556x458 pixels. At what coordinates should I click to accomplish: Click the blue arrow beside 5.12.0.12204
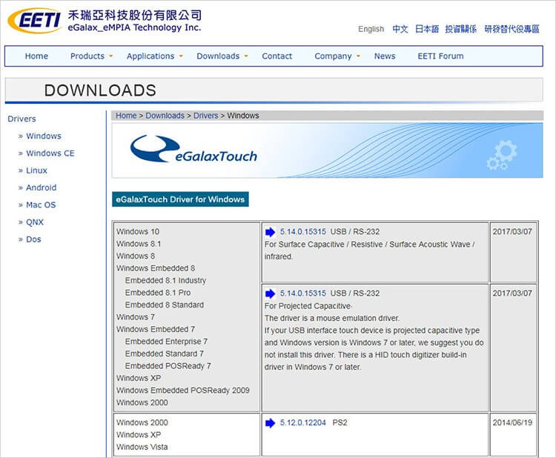click(x=270, y=423)
